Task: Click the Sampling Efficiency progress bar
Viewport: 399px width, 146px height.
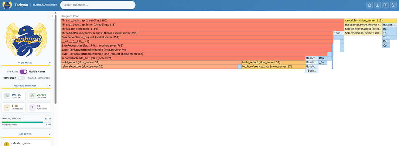Action: (x=27, y=122)
